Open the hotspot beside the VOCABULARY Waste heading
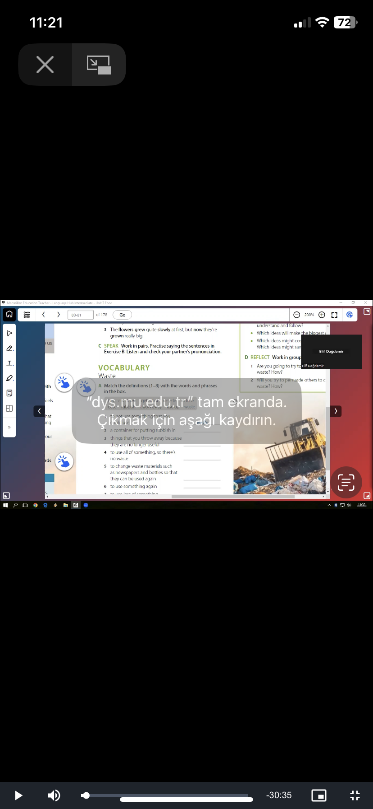 coord(64,382)
